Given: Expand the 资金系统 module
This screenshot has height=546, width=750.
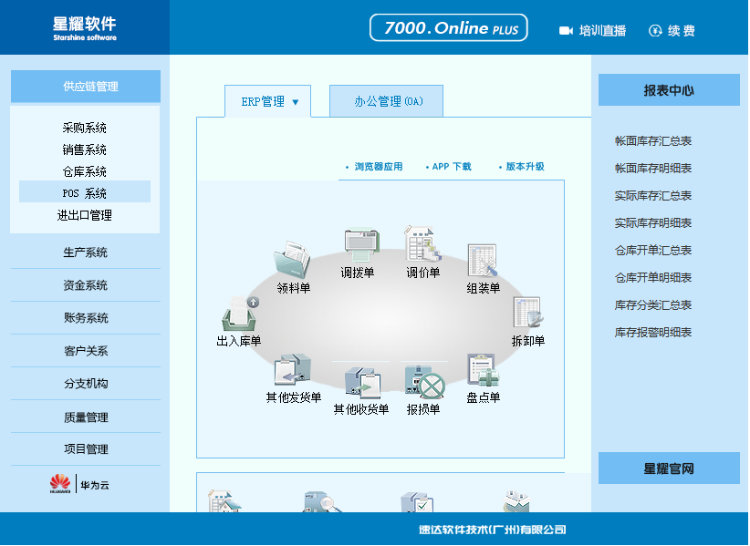Looking at the screenshot, I should 86,285.
